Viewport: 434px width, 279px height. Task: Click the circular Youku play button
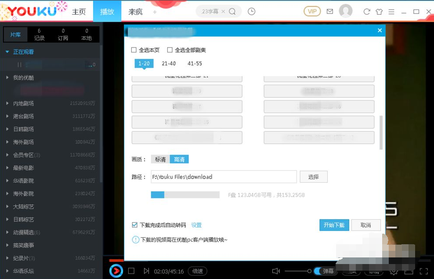point(116,271)
